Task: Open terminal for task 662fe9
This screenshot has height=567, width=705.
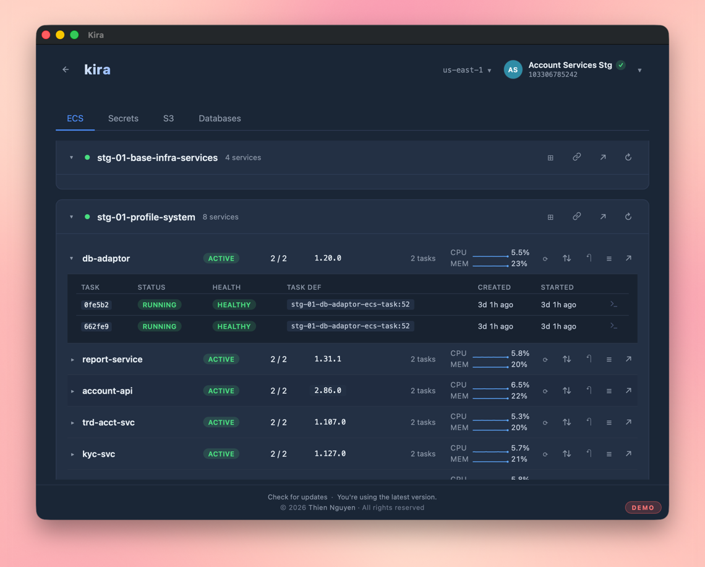Action: click(x=613, y=326)
